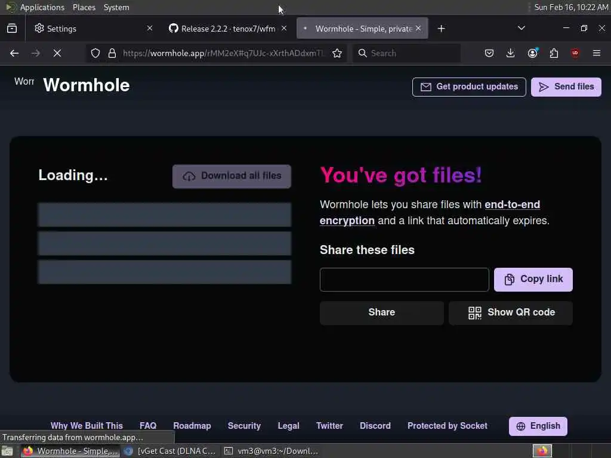
Task: Open the uBlock Origin extension icon
Action: (x=575, y=53)
